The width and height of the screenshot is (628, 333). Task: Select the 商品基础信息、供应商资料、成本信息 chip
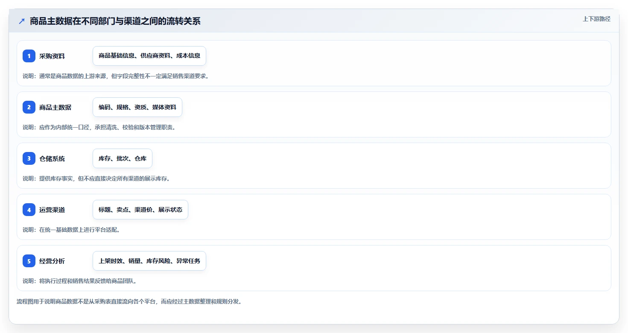[x=149, y=56]
